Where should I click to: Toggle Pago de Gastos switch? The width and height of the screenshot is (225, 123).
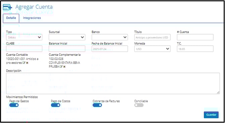[14, 105]
